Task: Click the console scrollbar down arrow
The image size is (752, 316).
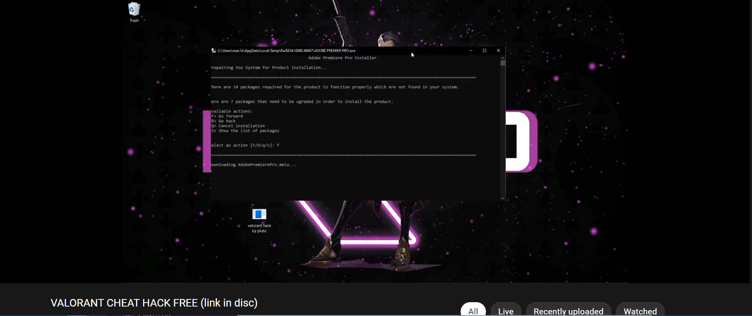Action: (x=503, y=198)
